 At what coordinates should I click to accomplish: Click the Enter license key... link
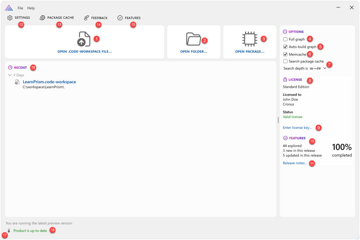[x=297, y=128]
